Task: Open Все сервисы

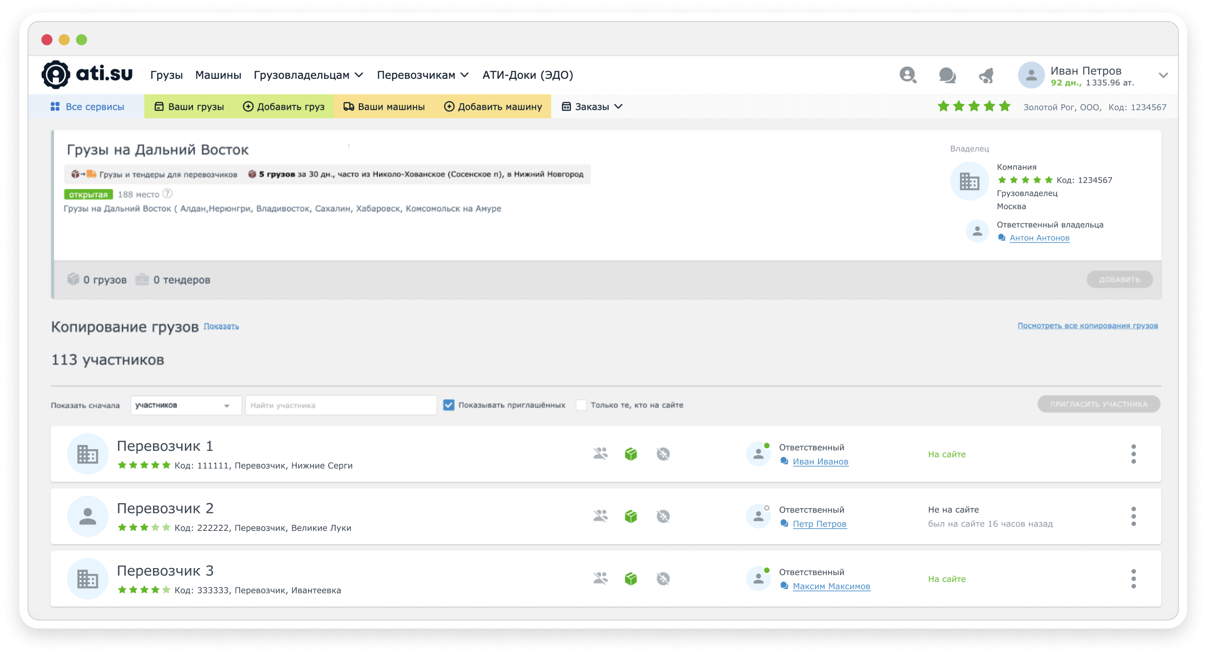Action: [87, 106]
